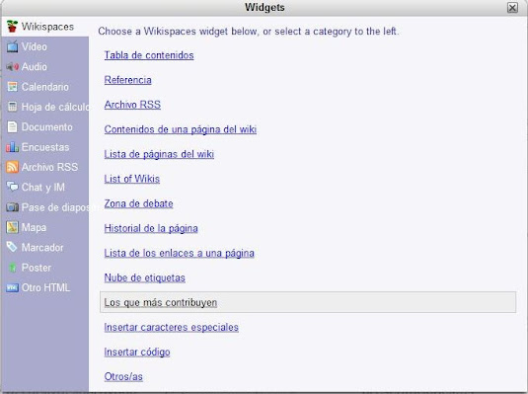The image size is (528, 394).
Task: Choose the Chat y IM bubble icon
Action: pyautogui.click(x=13, y=187)
